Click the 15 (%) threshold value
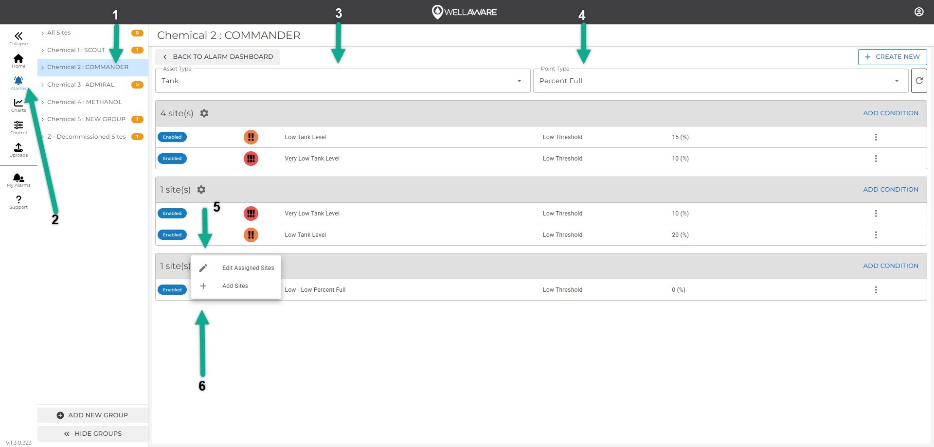Viewport: 934px width, 447px height. (680, 137)
